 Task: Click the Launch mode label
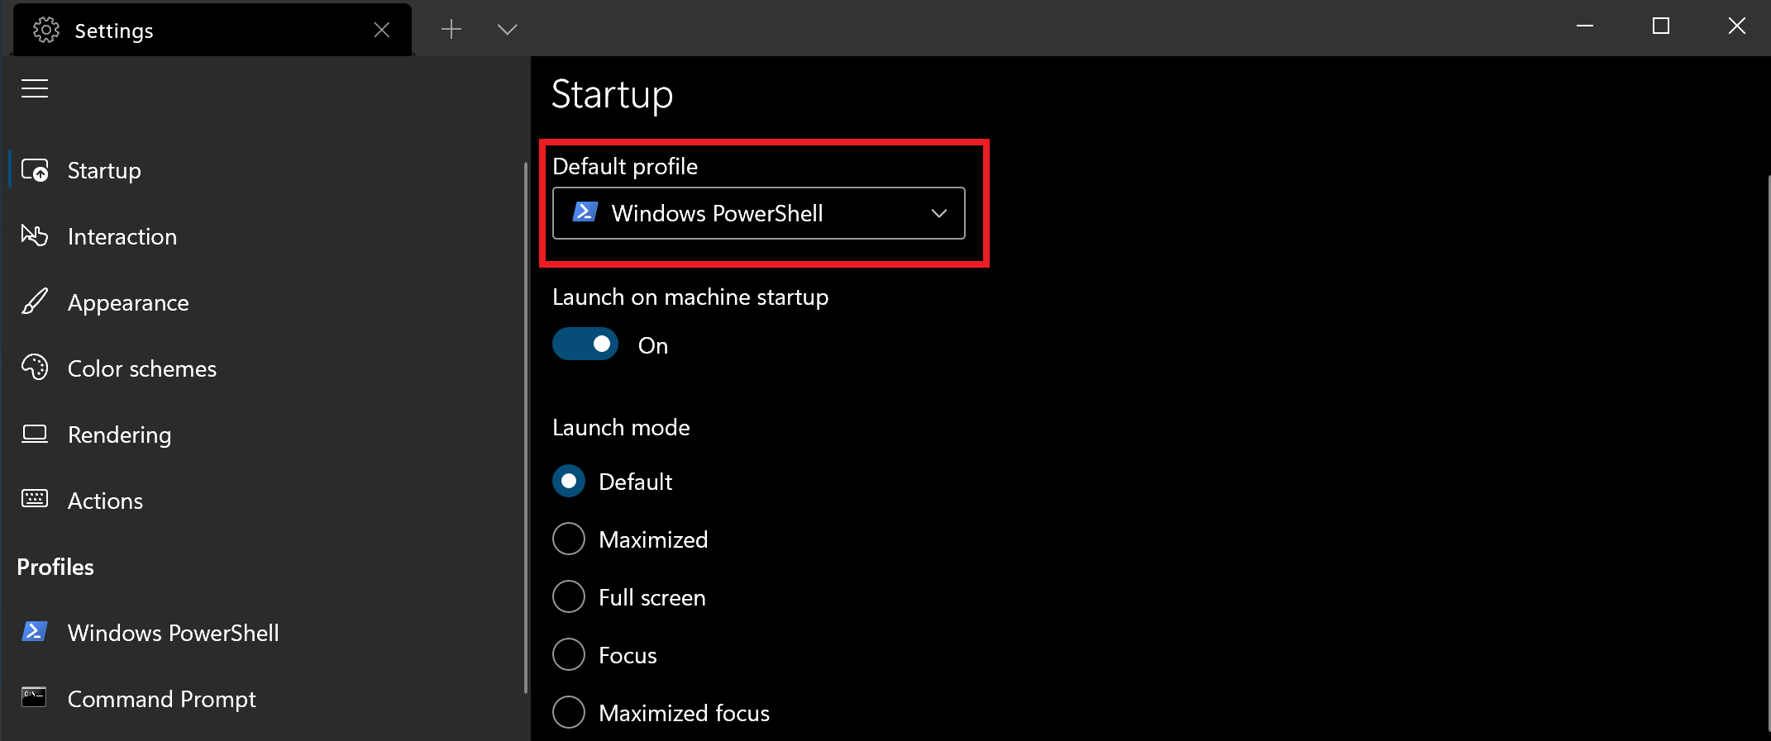(x=621, y=428)
